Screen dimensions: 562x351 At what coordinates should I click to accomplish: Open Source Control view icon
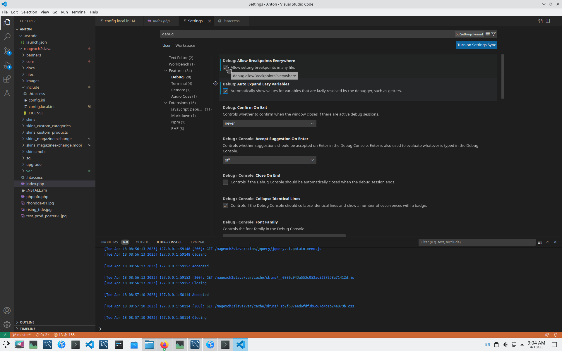7,51
